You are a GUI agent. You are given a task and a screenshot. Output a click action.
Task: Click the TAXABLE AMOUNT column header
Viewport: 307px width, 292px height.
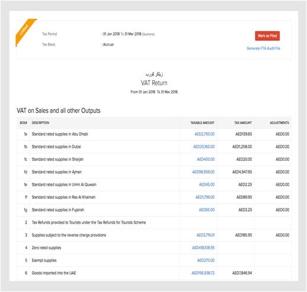(x=202, y=123)
